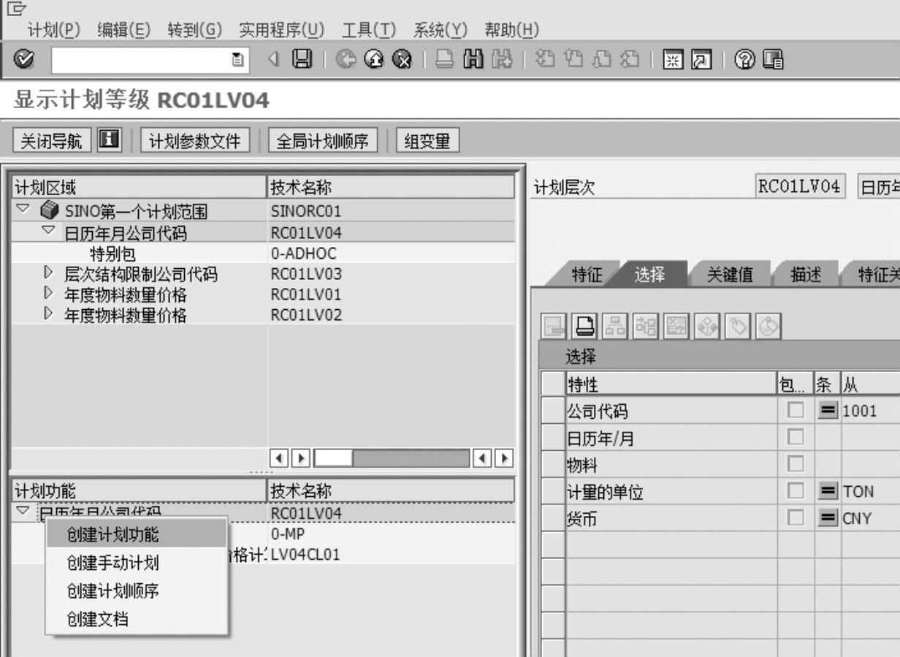The height and width of the screenshot is (657, 900).
Task: Tick the checkbox in the 日历年/月 row
Action: coord(796,437)
